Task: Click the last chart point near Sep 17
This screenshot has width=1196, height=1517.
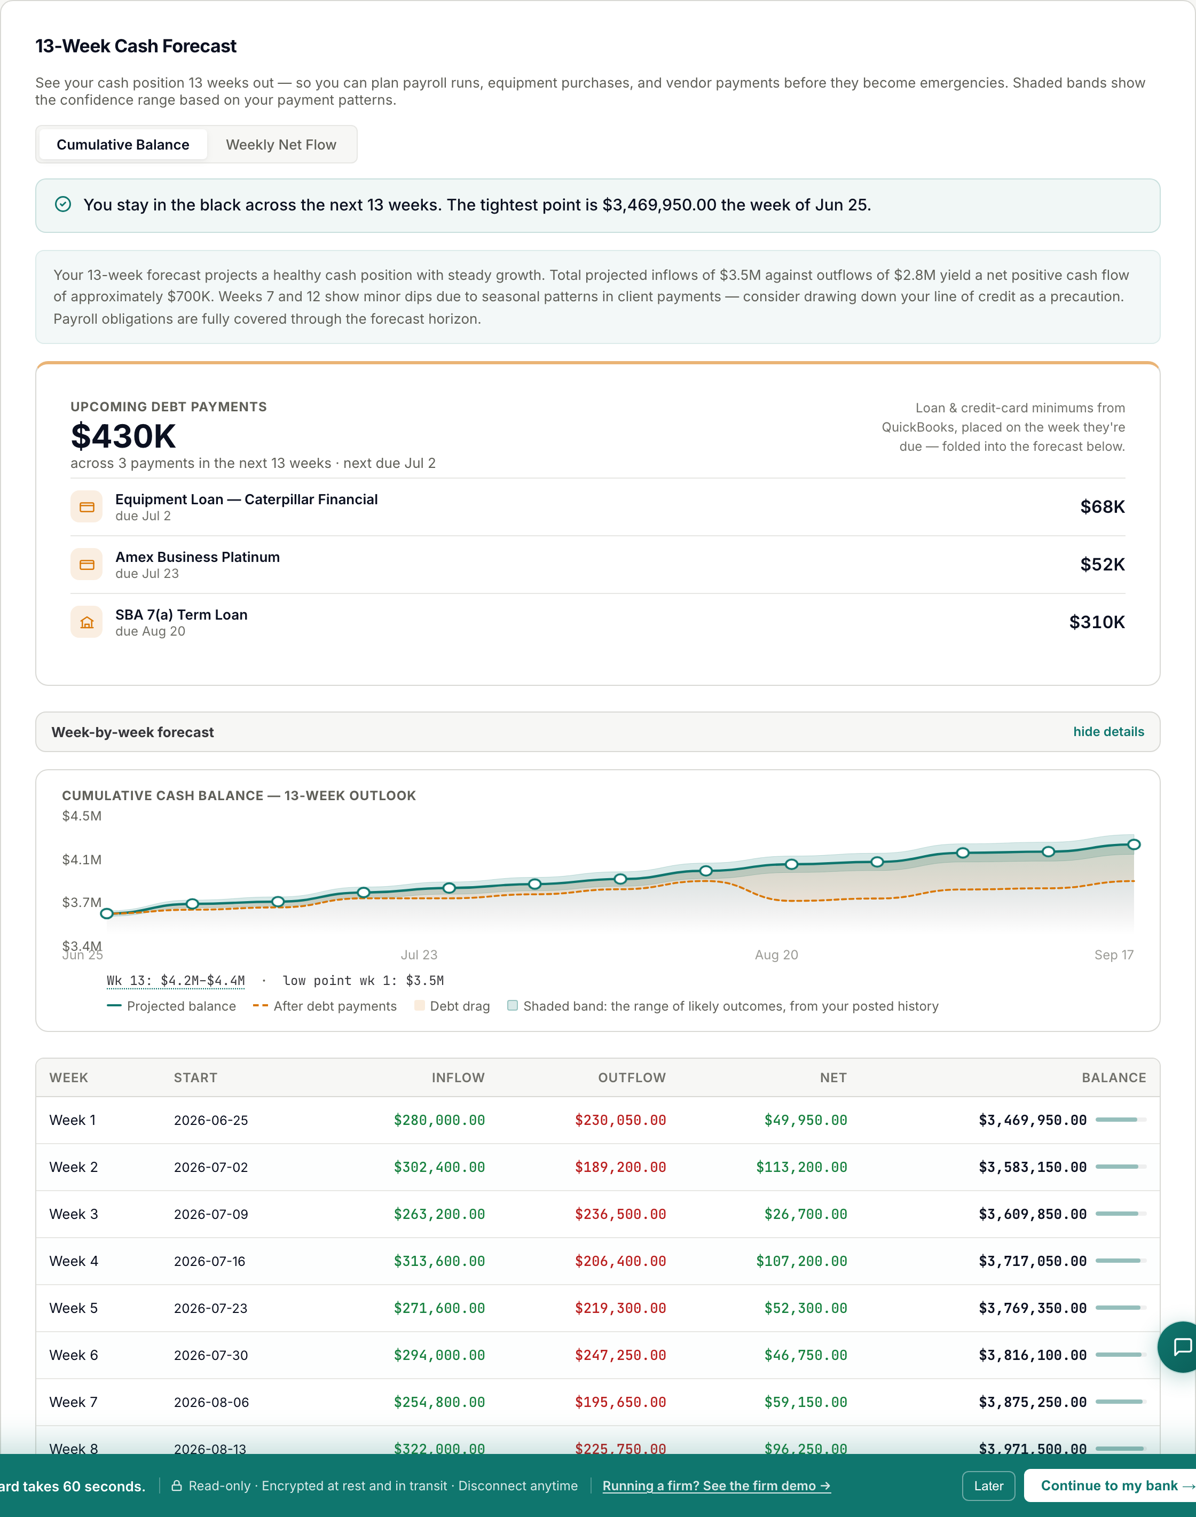Action: click(x=1134, y=844)
